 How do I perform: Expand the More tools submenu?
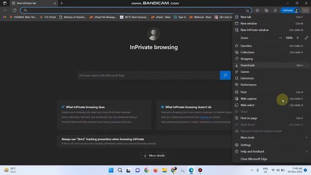point(271,138)
